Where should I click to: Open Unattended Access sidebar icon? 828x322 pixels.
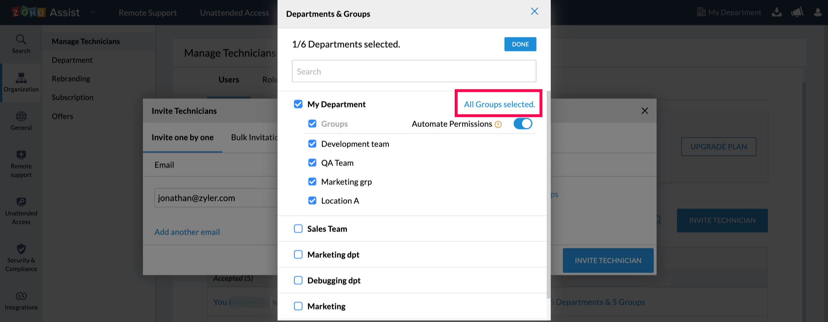[x=21, y=202]
